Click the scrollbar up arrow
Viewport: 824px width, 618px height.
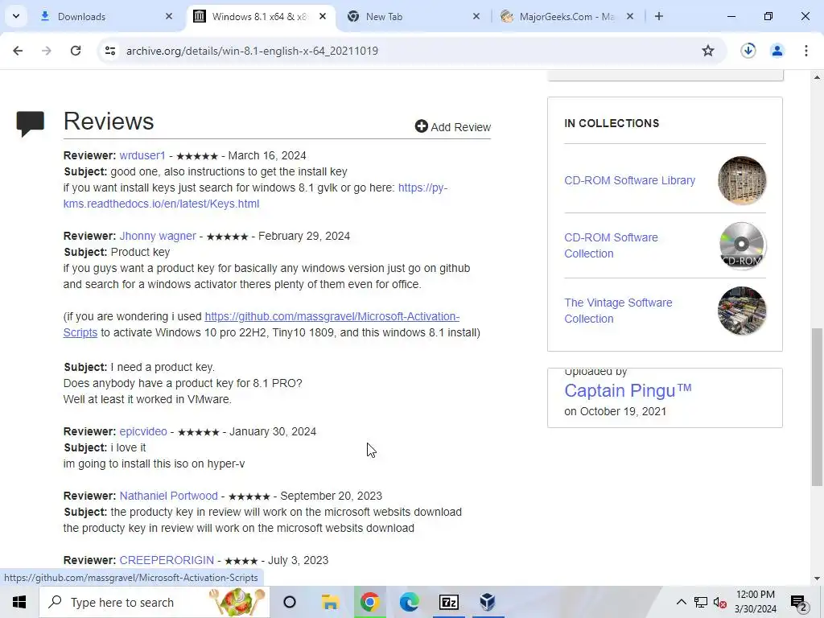[817, 77]
